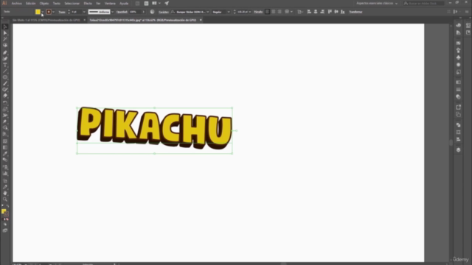Open the Regular font style dropdown
This screenshot has height=265, width=472.
click(229, 12)
